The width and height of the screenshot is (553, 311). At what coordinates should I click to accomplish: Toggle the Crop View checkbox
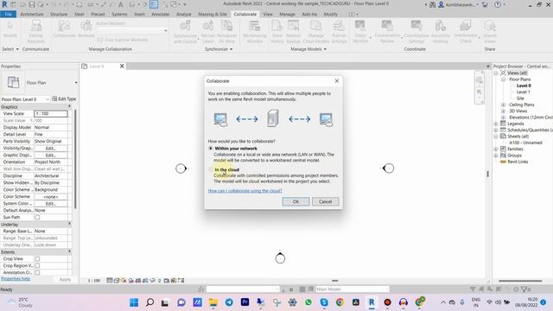[x=37, y=259]
